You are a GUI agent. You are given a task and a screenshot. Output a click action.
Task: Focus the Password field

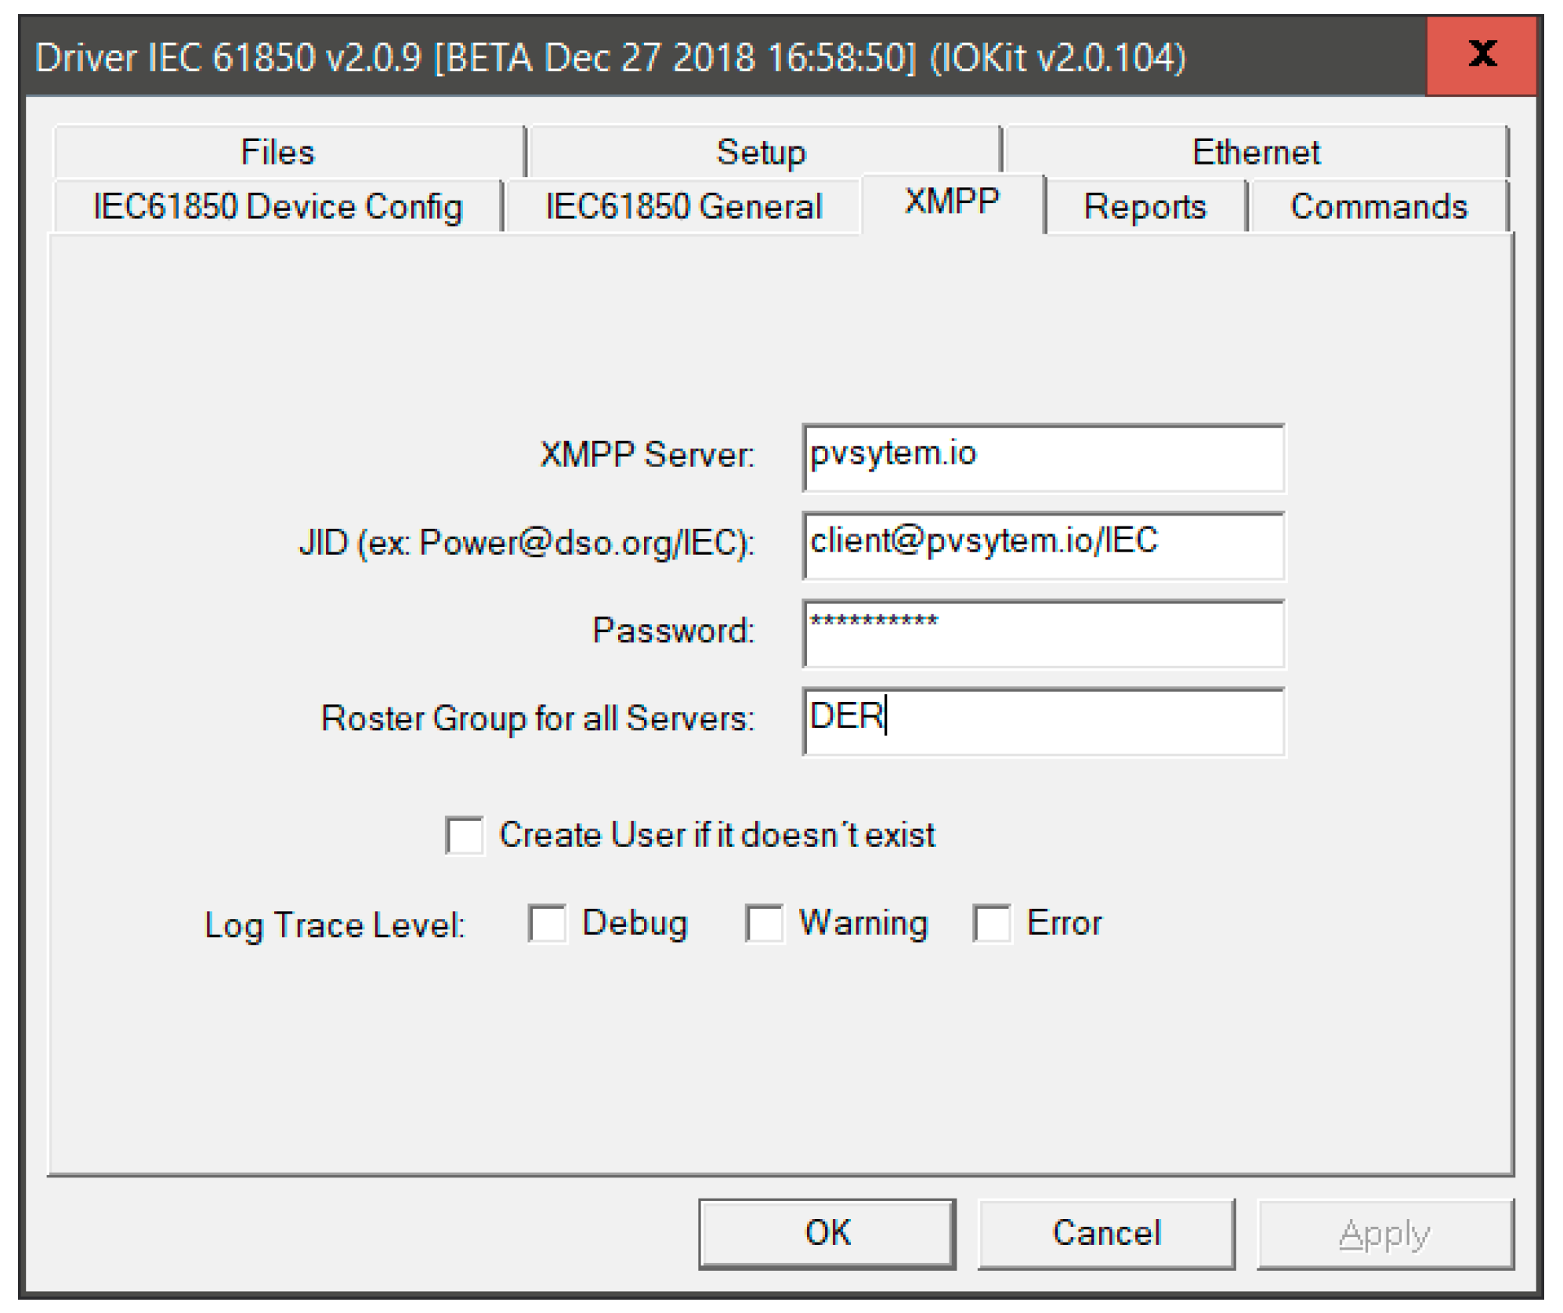click(1043, 633)
